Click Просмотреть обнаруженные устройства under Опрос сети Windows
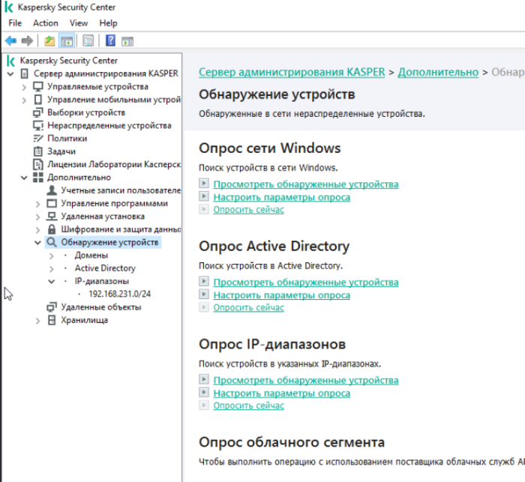 (306, 184)
